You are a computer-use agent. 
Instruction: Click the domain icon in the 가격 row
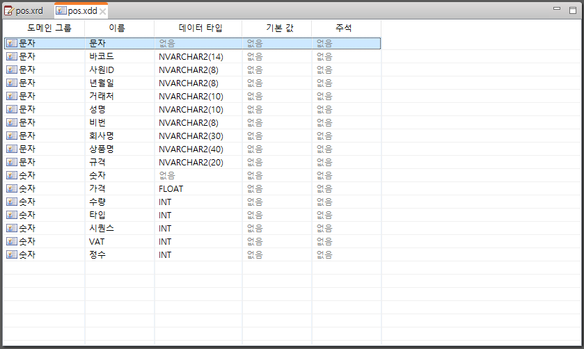pyautogui.click(x=12, y=188)
